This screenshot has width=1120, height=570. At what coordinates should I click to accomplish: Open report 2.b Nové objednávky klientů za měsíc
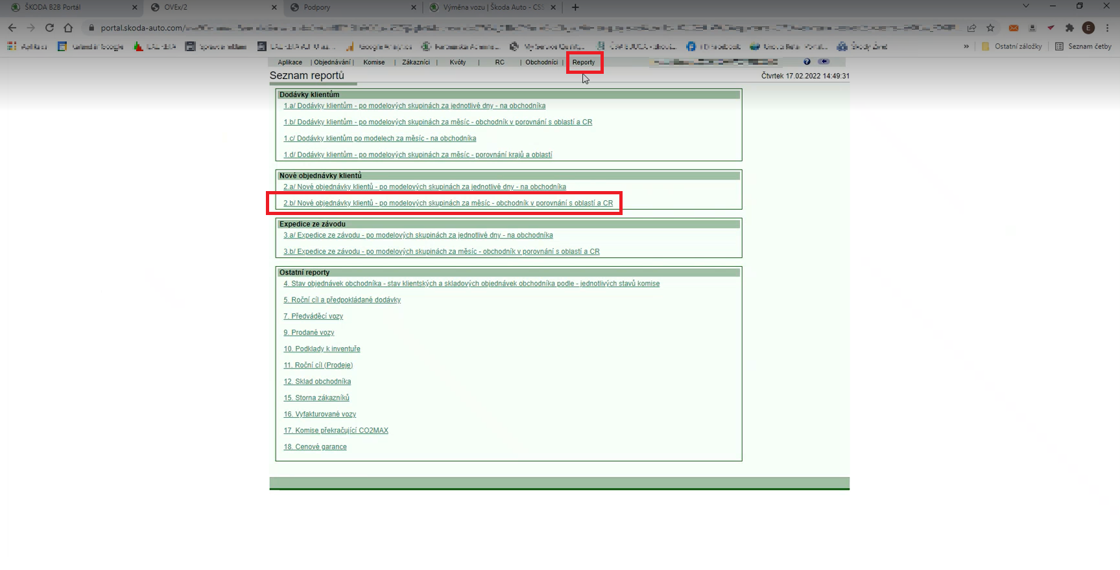tap(447, 203)
